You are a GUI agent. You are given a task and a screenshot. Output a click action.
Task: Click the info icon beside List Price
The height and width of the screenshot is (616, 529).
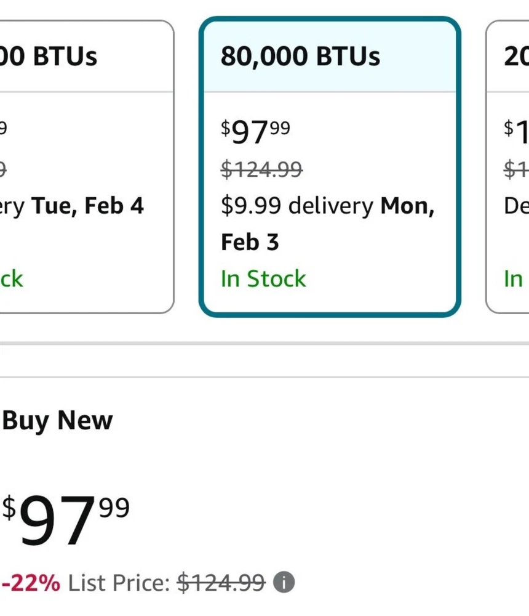284,582
